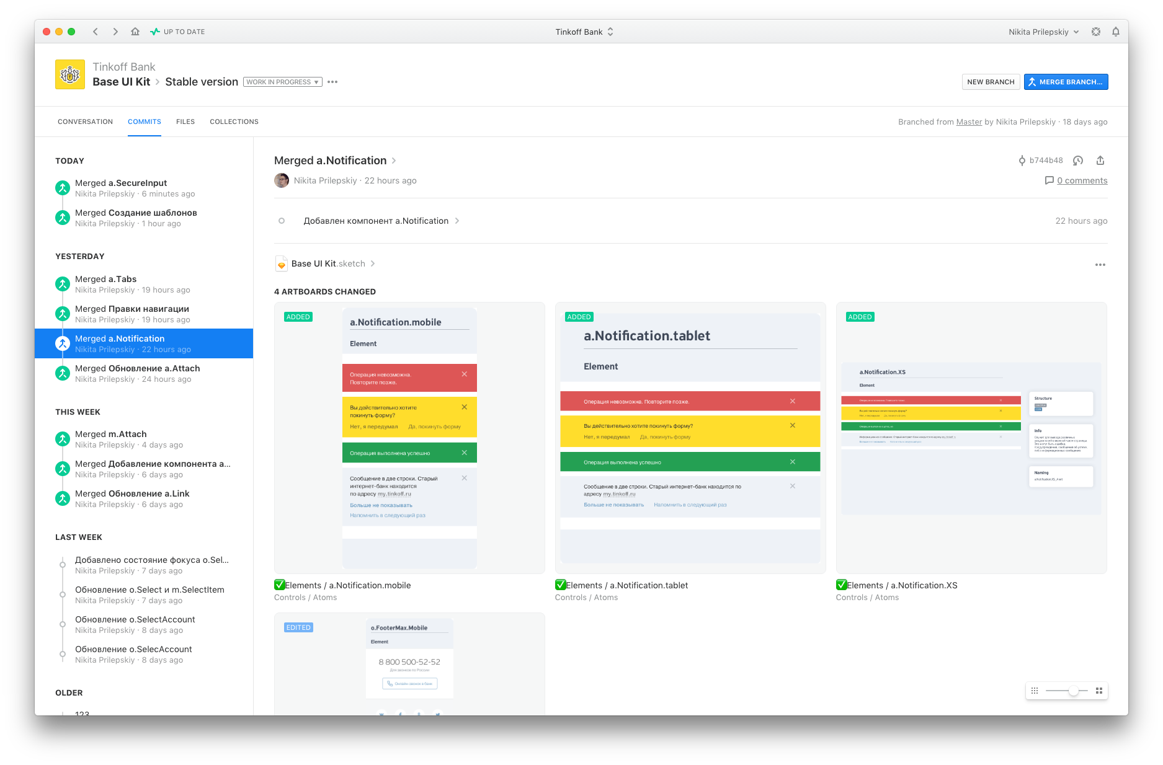Screen dimensions: 1163x765
Task: Adjust the thumbnail zoom slider handle
Action: (1074, 691)
